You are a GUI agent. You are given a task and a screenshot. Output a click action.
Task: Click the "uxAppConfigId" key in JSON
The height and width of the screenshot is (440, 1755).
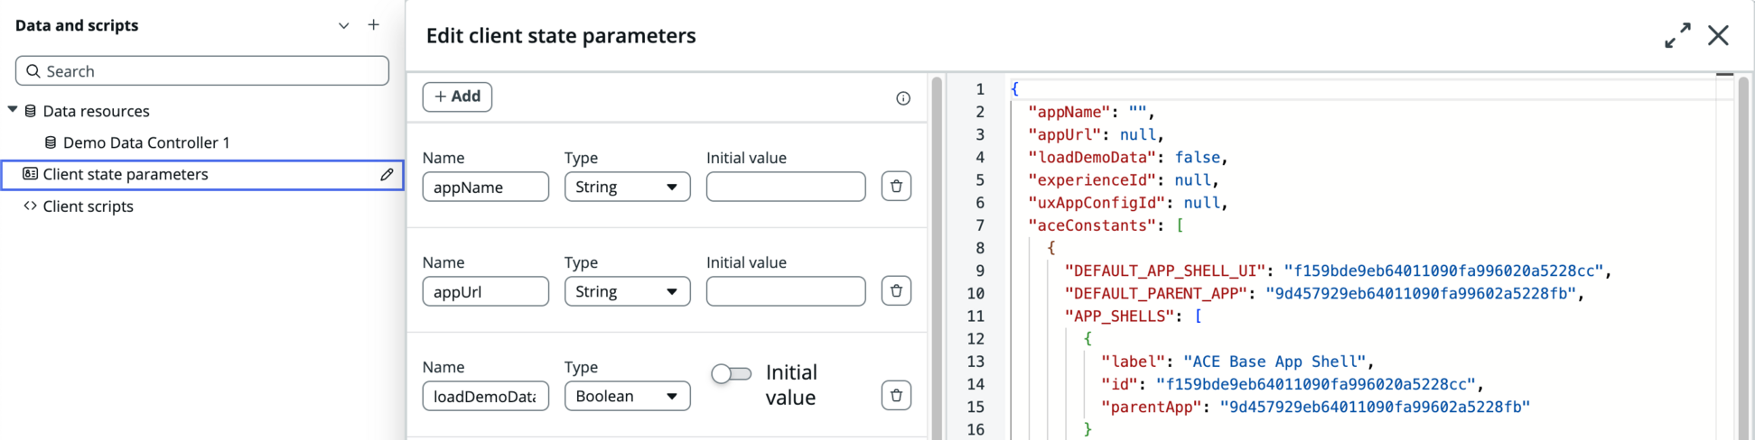click(1097, 203)
